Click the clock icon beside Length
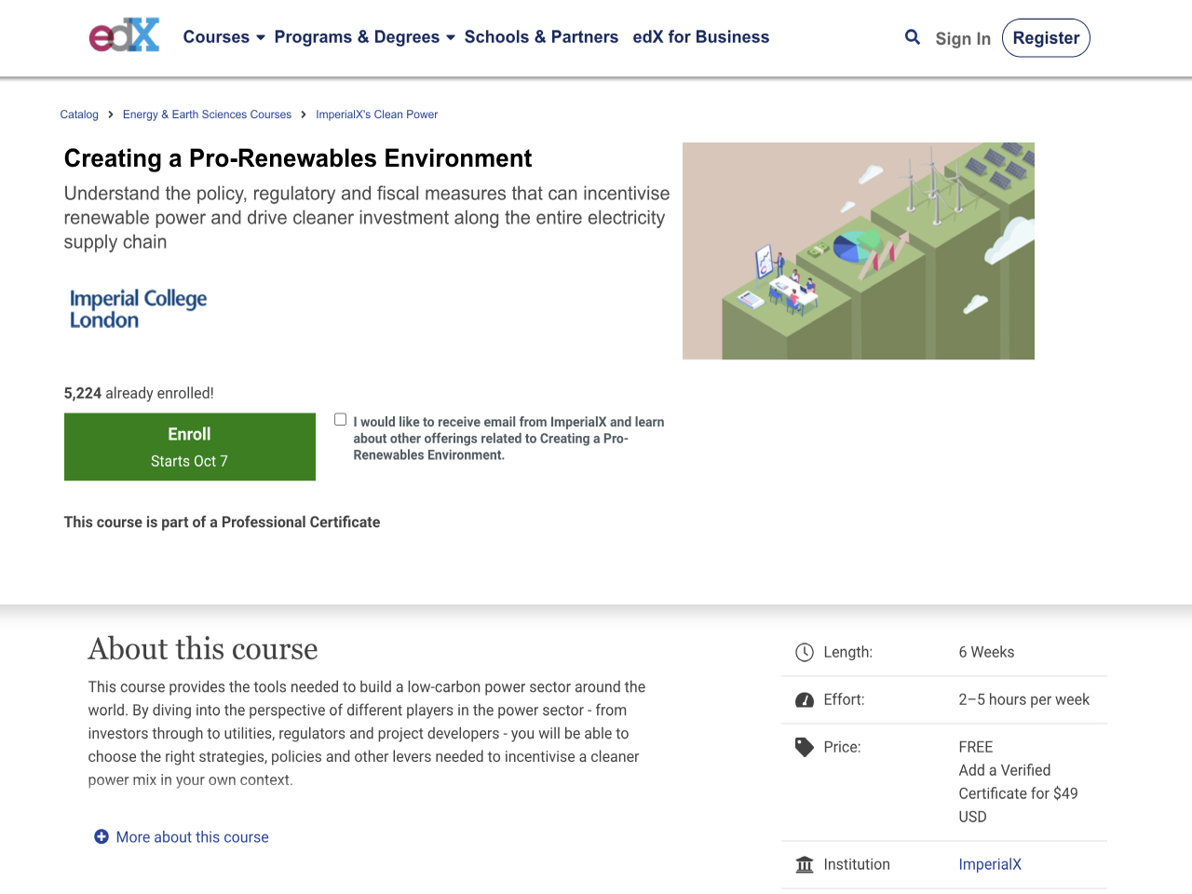1192x894 pixels. click(x=805, y=652)
